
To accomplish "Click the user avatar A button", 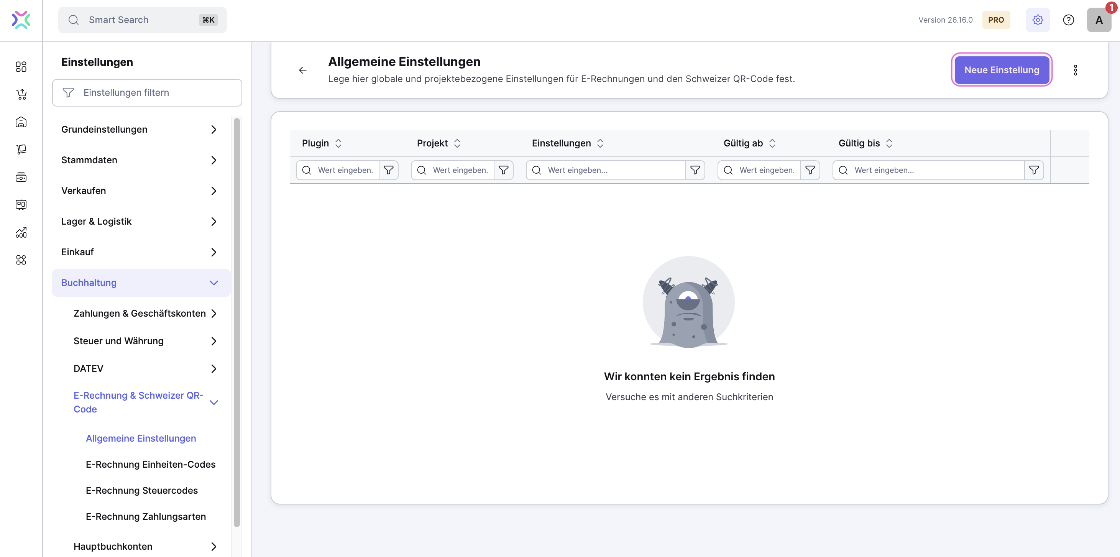I will 1099,20.
